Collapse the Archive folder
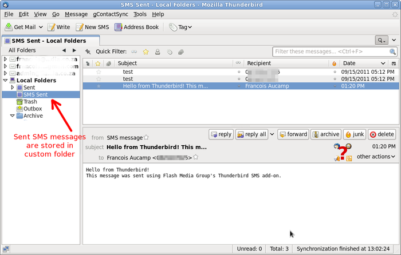401x255 pixels. coord(12,115)
